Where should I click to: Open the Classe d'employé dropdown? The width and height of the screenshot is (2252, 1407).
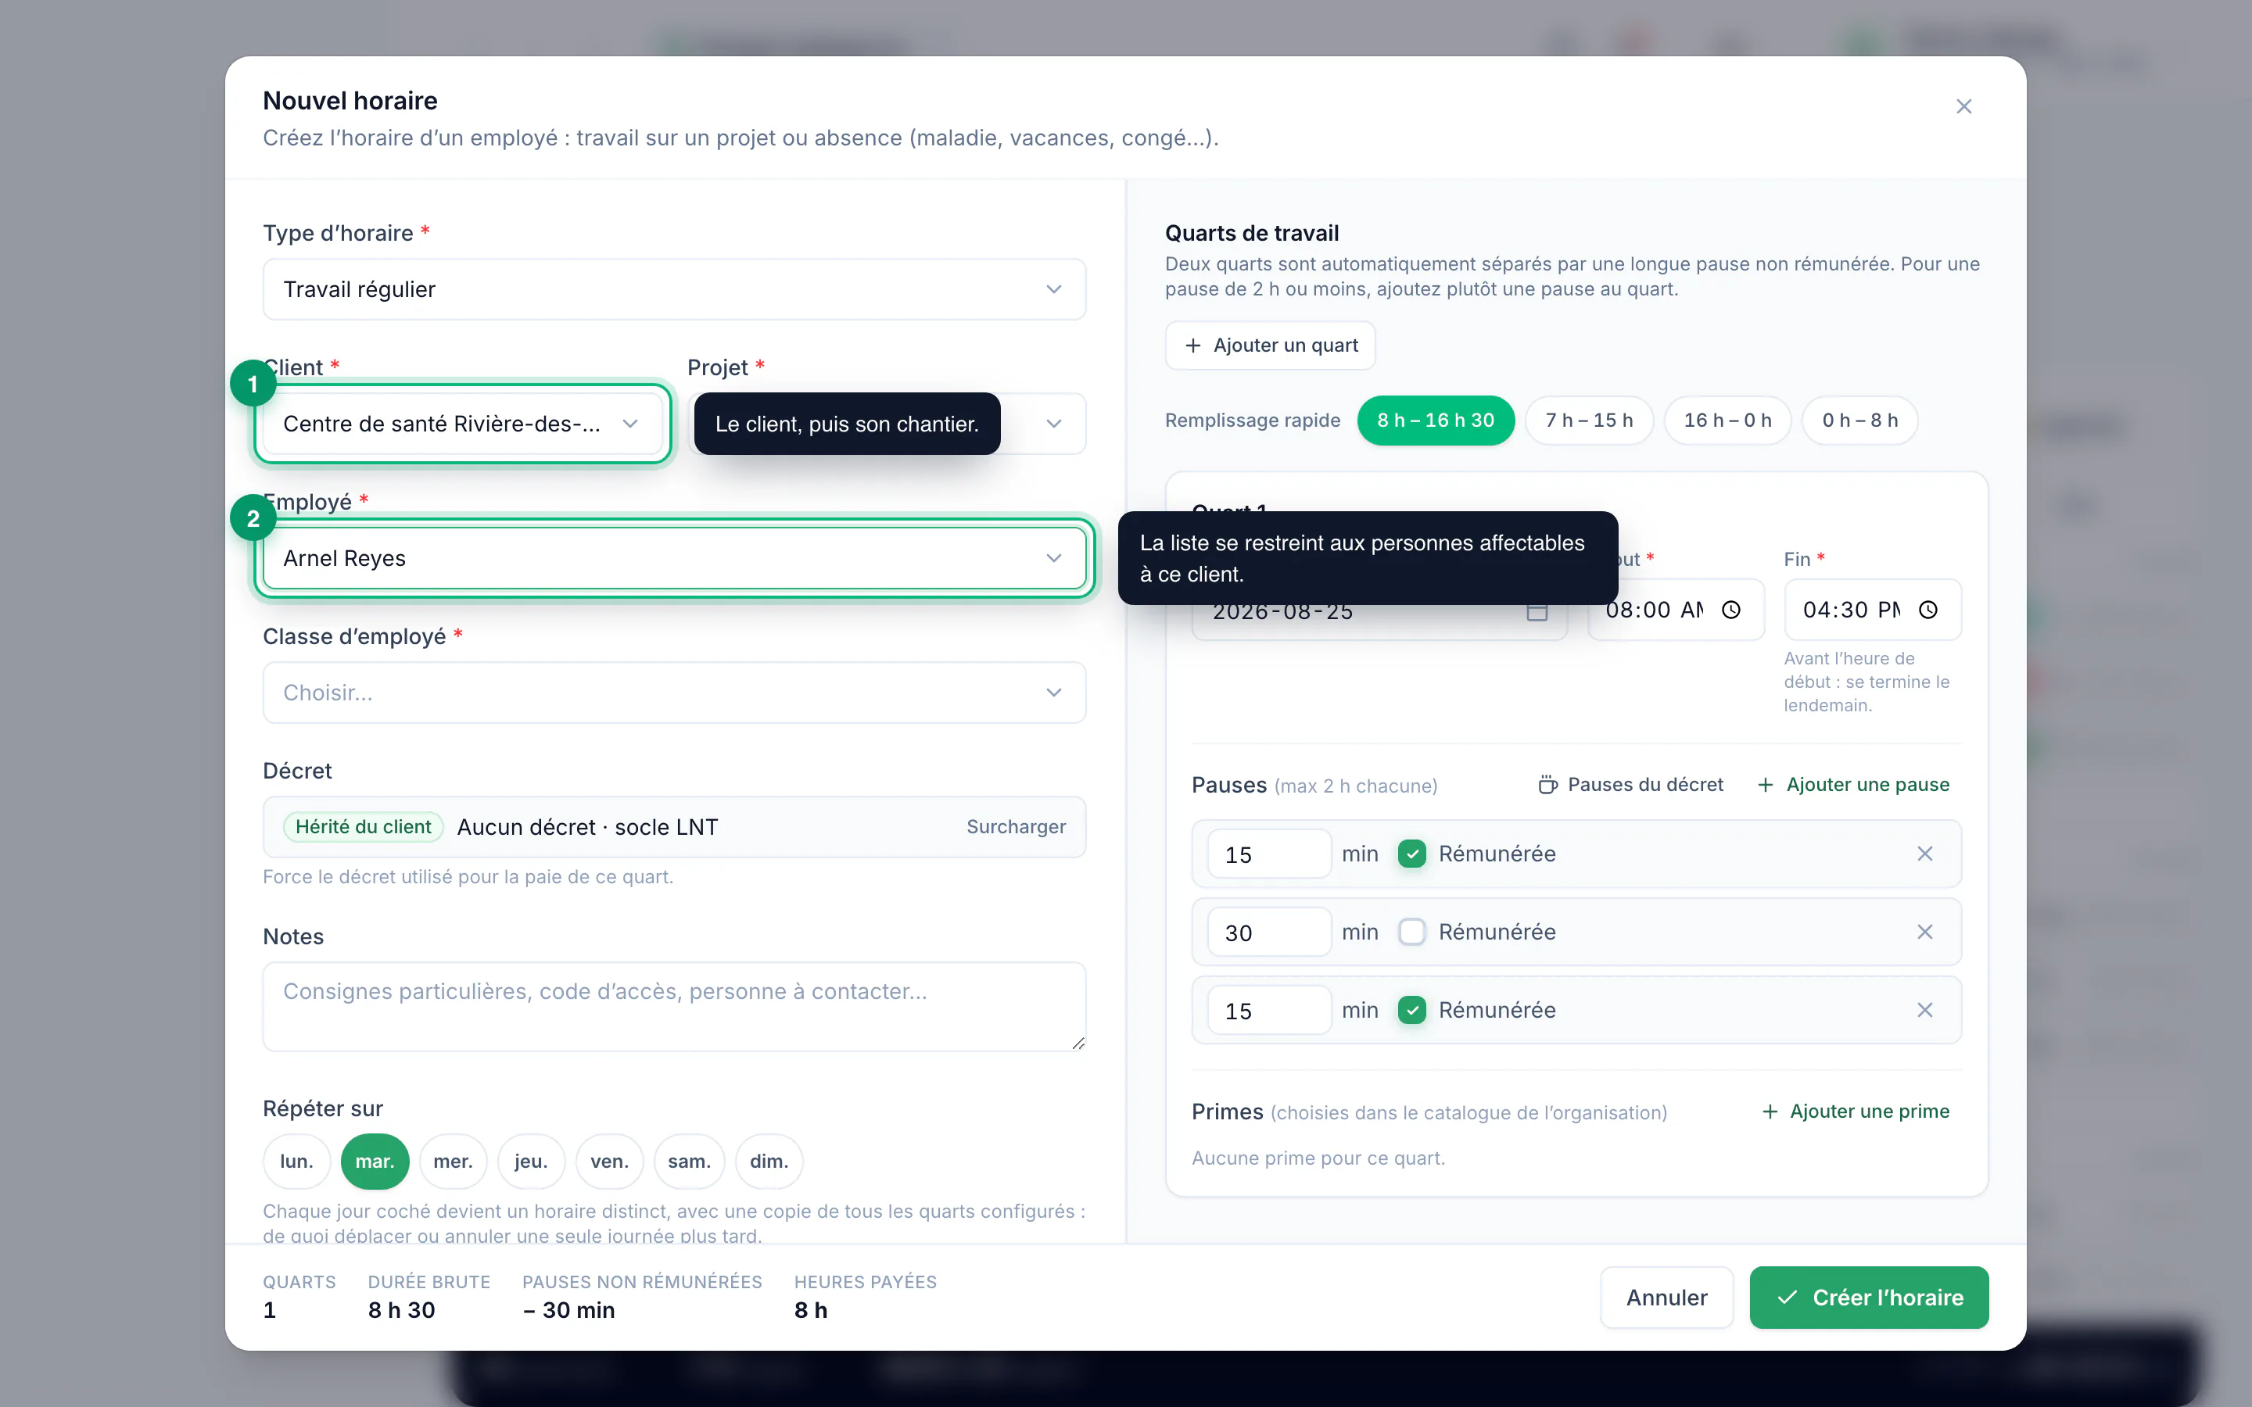pyautogui.click(x=674, y=693)
